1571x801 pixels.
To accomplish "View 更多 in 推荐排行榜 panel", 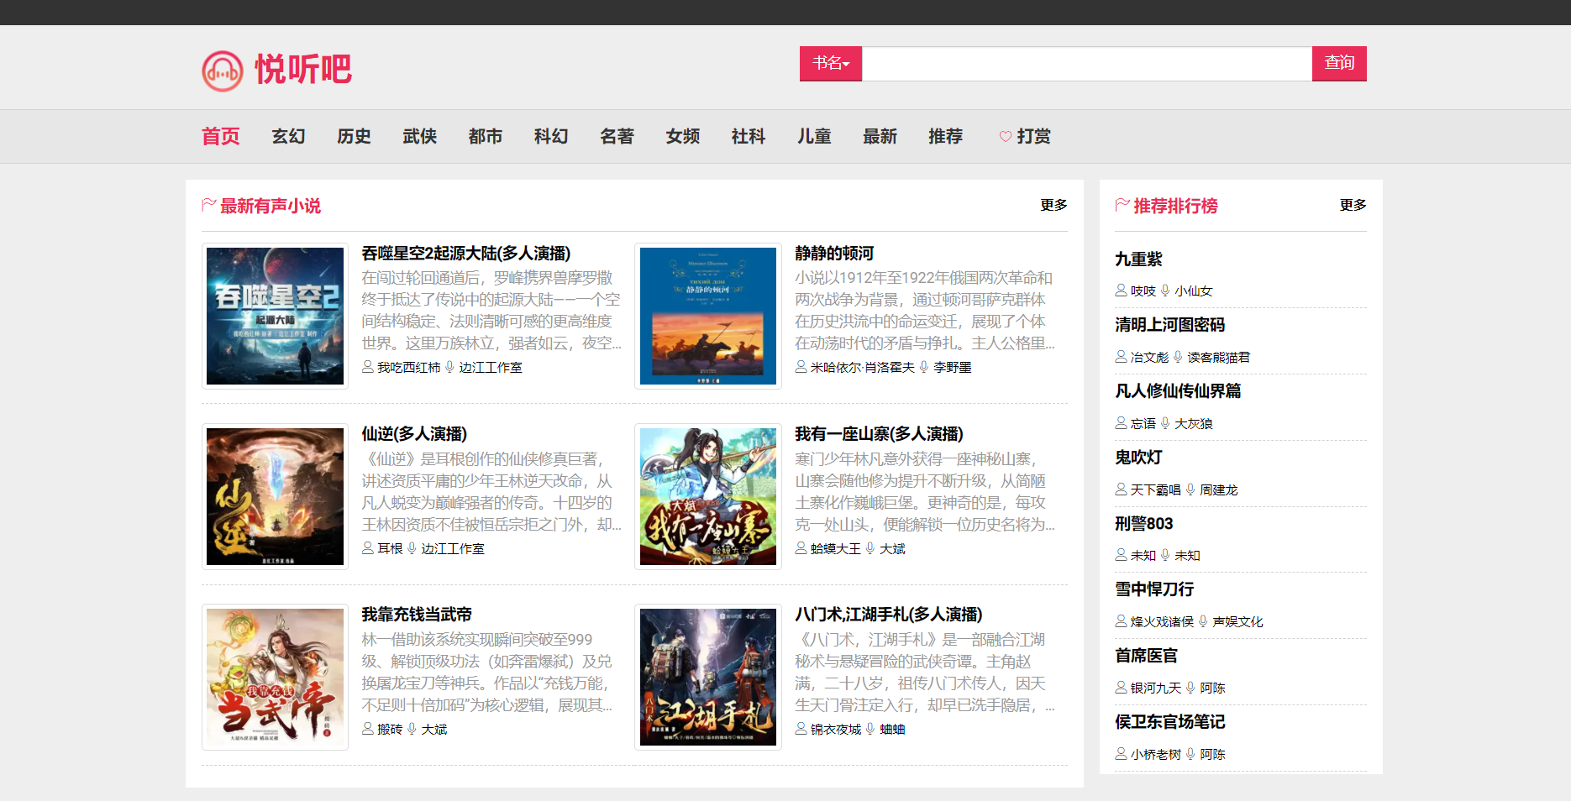I will [x=1353, y=205].
